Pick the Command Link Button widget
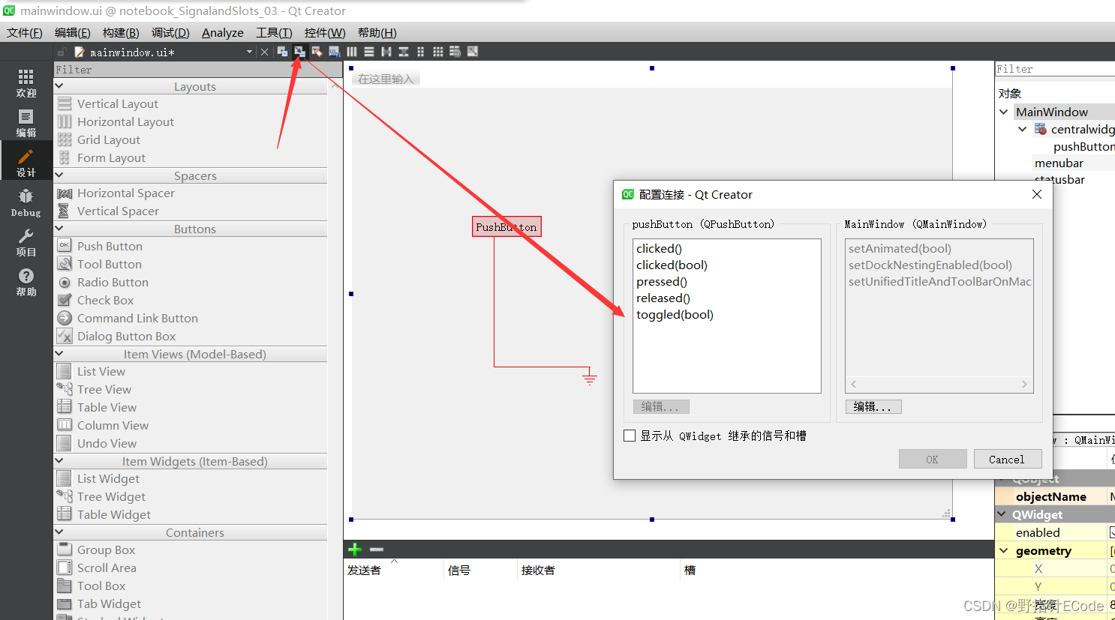Screen dimensions: 1115x620 [x=137, y=318]
